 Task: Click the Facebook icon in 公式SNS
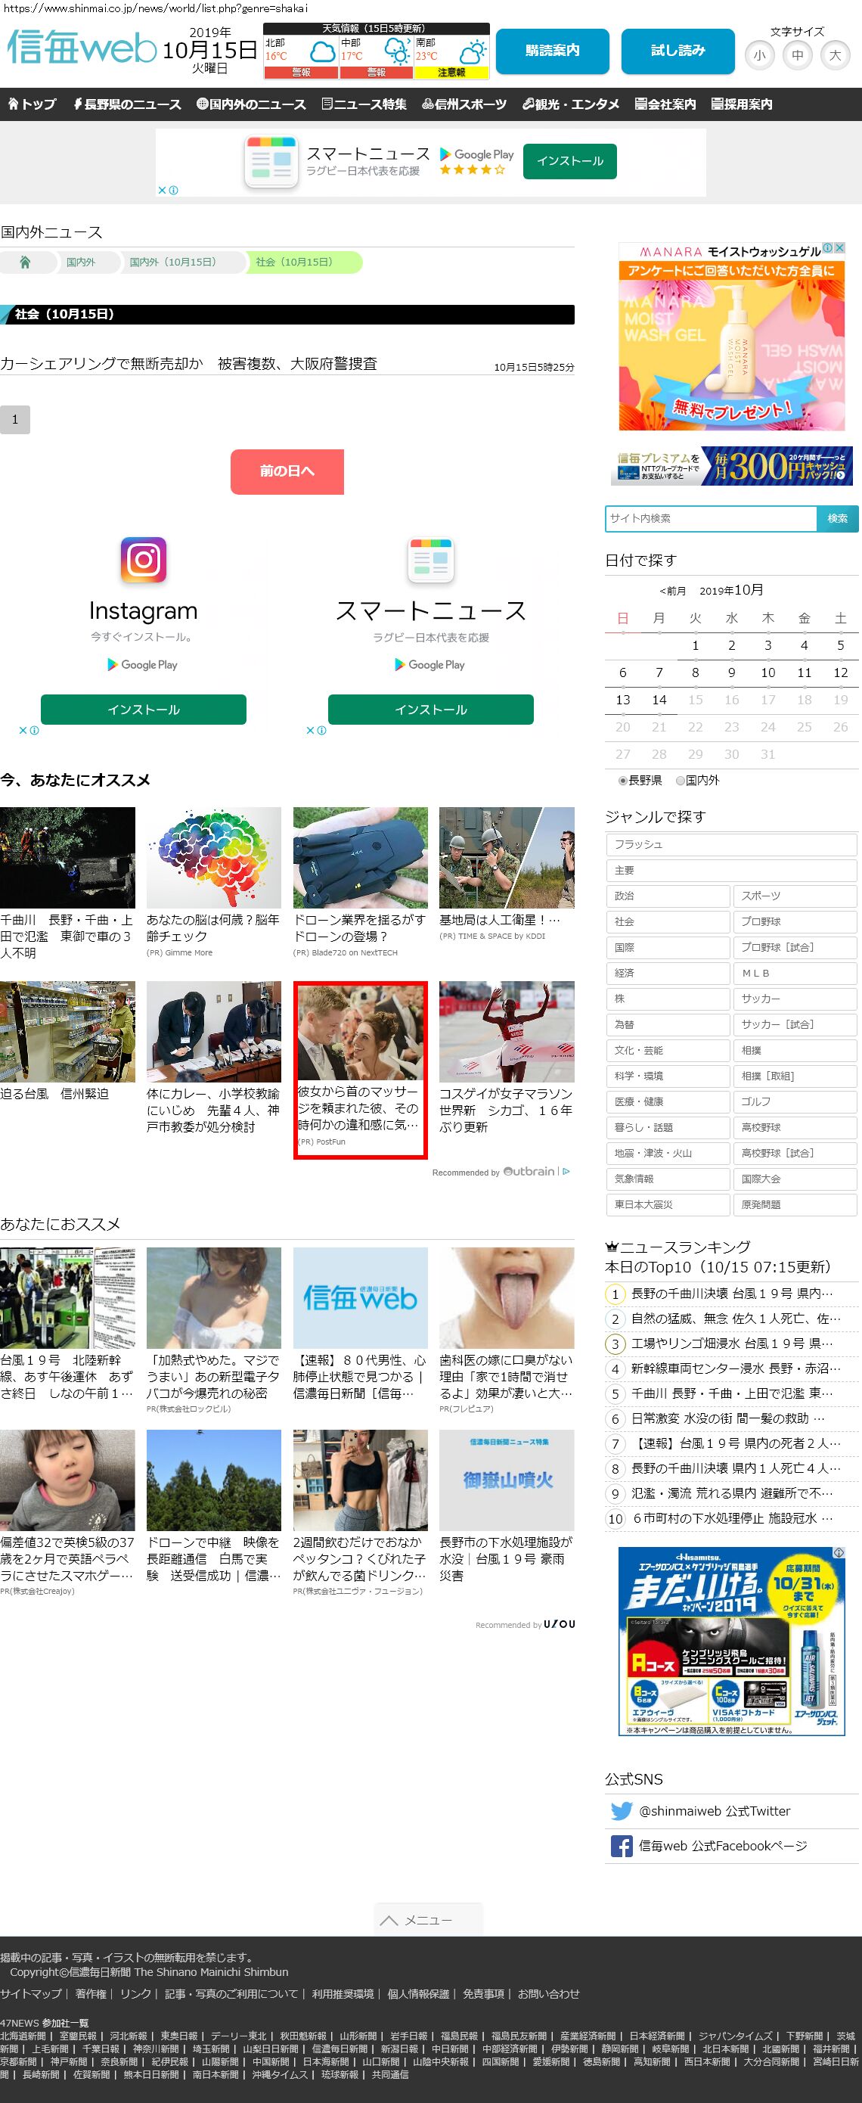622,1846
